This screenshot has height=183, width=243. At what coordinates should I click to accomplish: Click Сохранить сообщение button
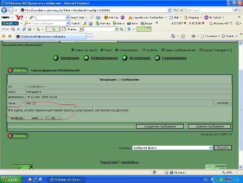click(160, 126)
